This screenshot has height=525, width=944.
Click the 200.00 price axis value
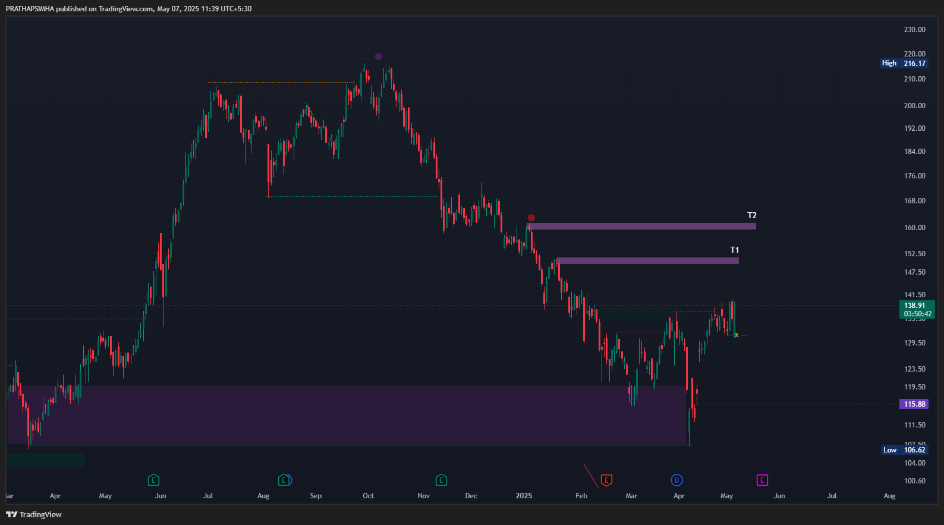click(x=914, y=106)
